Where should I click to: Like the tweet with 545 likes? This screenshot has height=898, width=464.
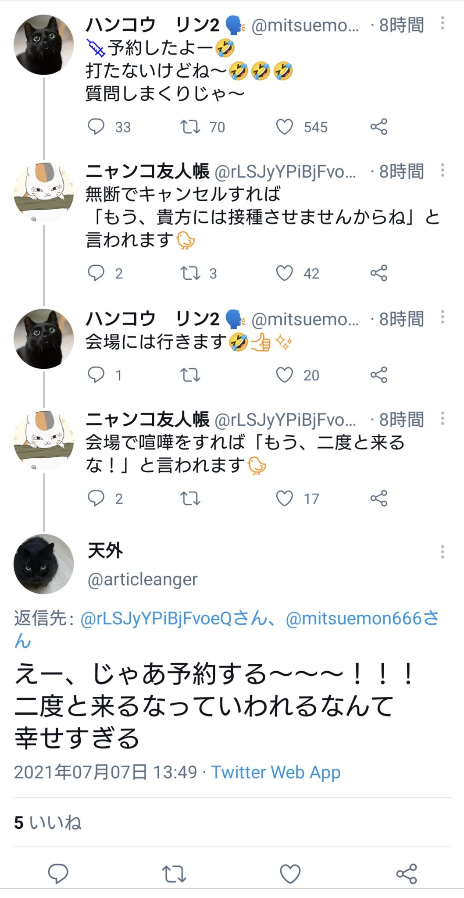(285, 127)
